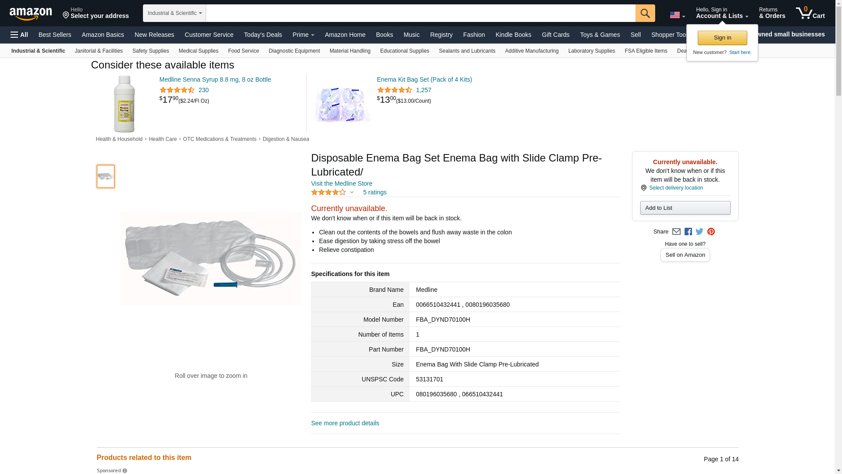Share product on Facebook icon
This screenshot has width=842, height=474.
pyautogui.click(x=688, y=232)
